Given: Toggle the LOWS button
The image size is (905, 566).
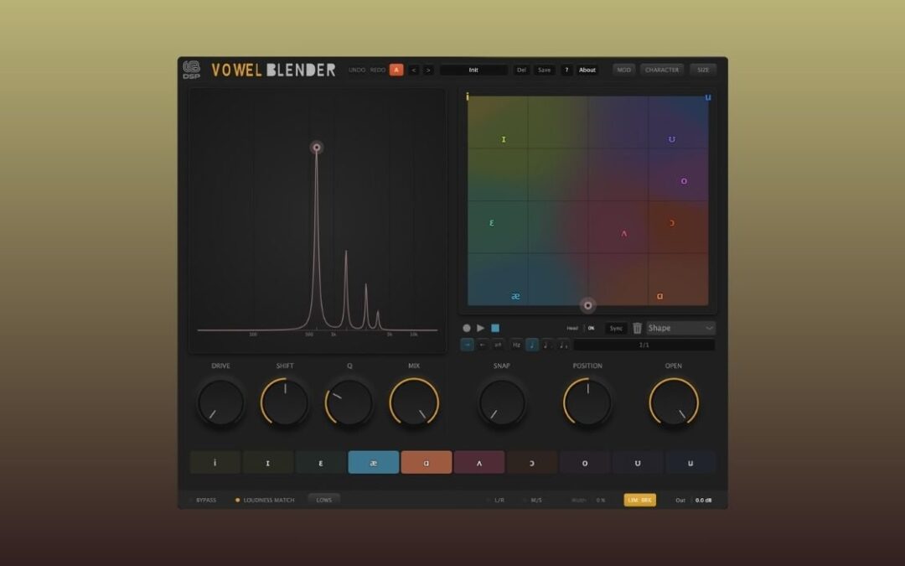Looking at the screenshot, I should pyautogui.click(x=323, y=500).
